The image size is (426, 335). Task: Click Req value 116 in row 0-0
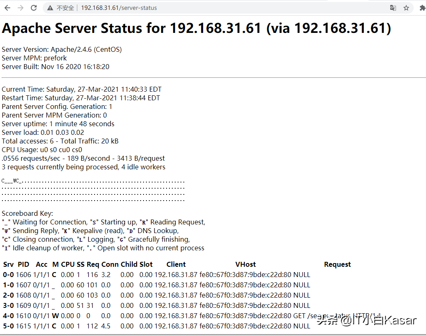coord(93,275)
